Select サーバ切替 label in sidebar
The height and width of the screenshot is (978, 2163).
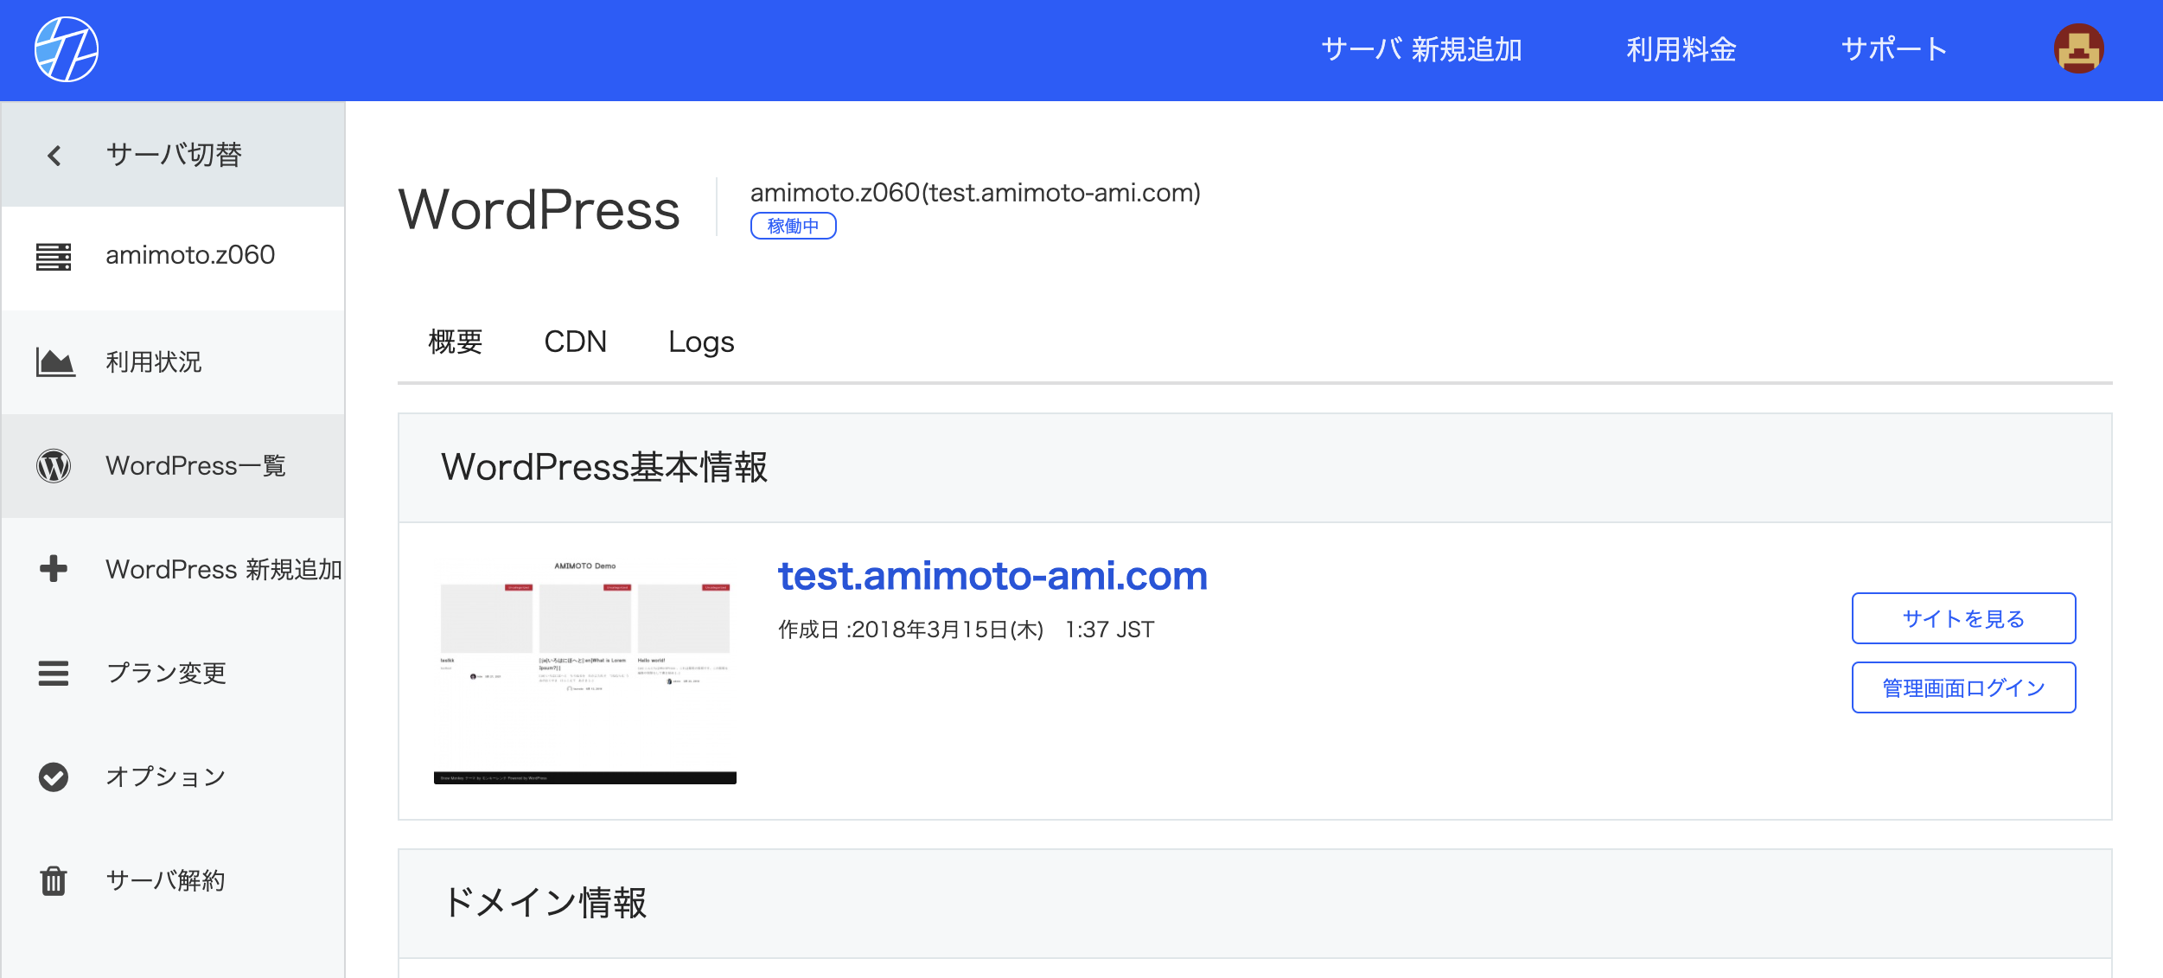174,155
